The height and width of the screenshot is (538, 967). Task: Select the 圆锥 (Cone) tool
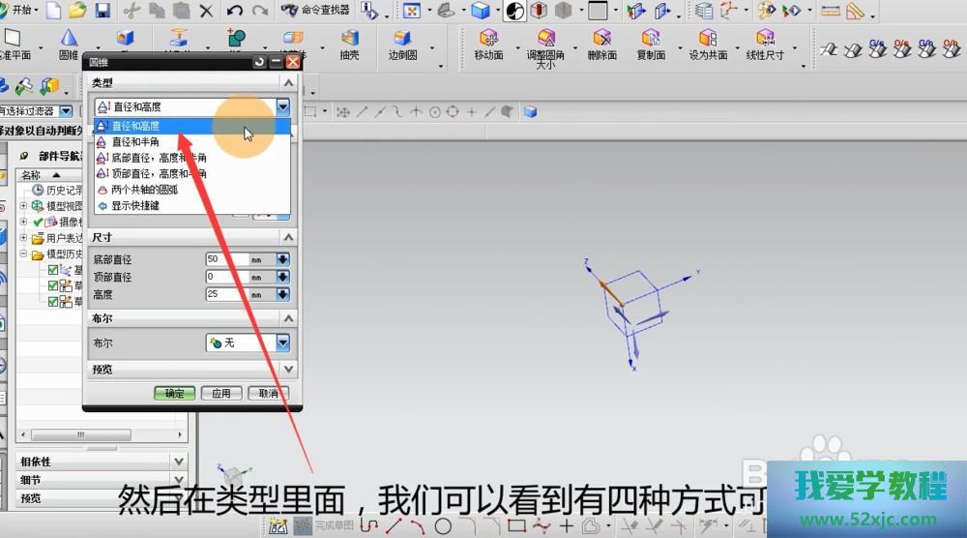click(x=70, y=44)
